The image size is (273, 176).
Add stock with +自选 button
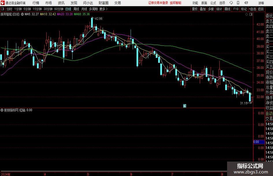tap(252, 9)
